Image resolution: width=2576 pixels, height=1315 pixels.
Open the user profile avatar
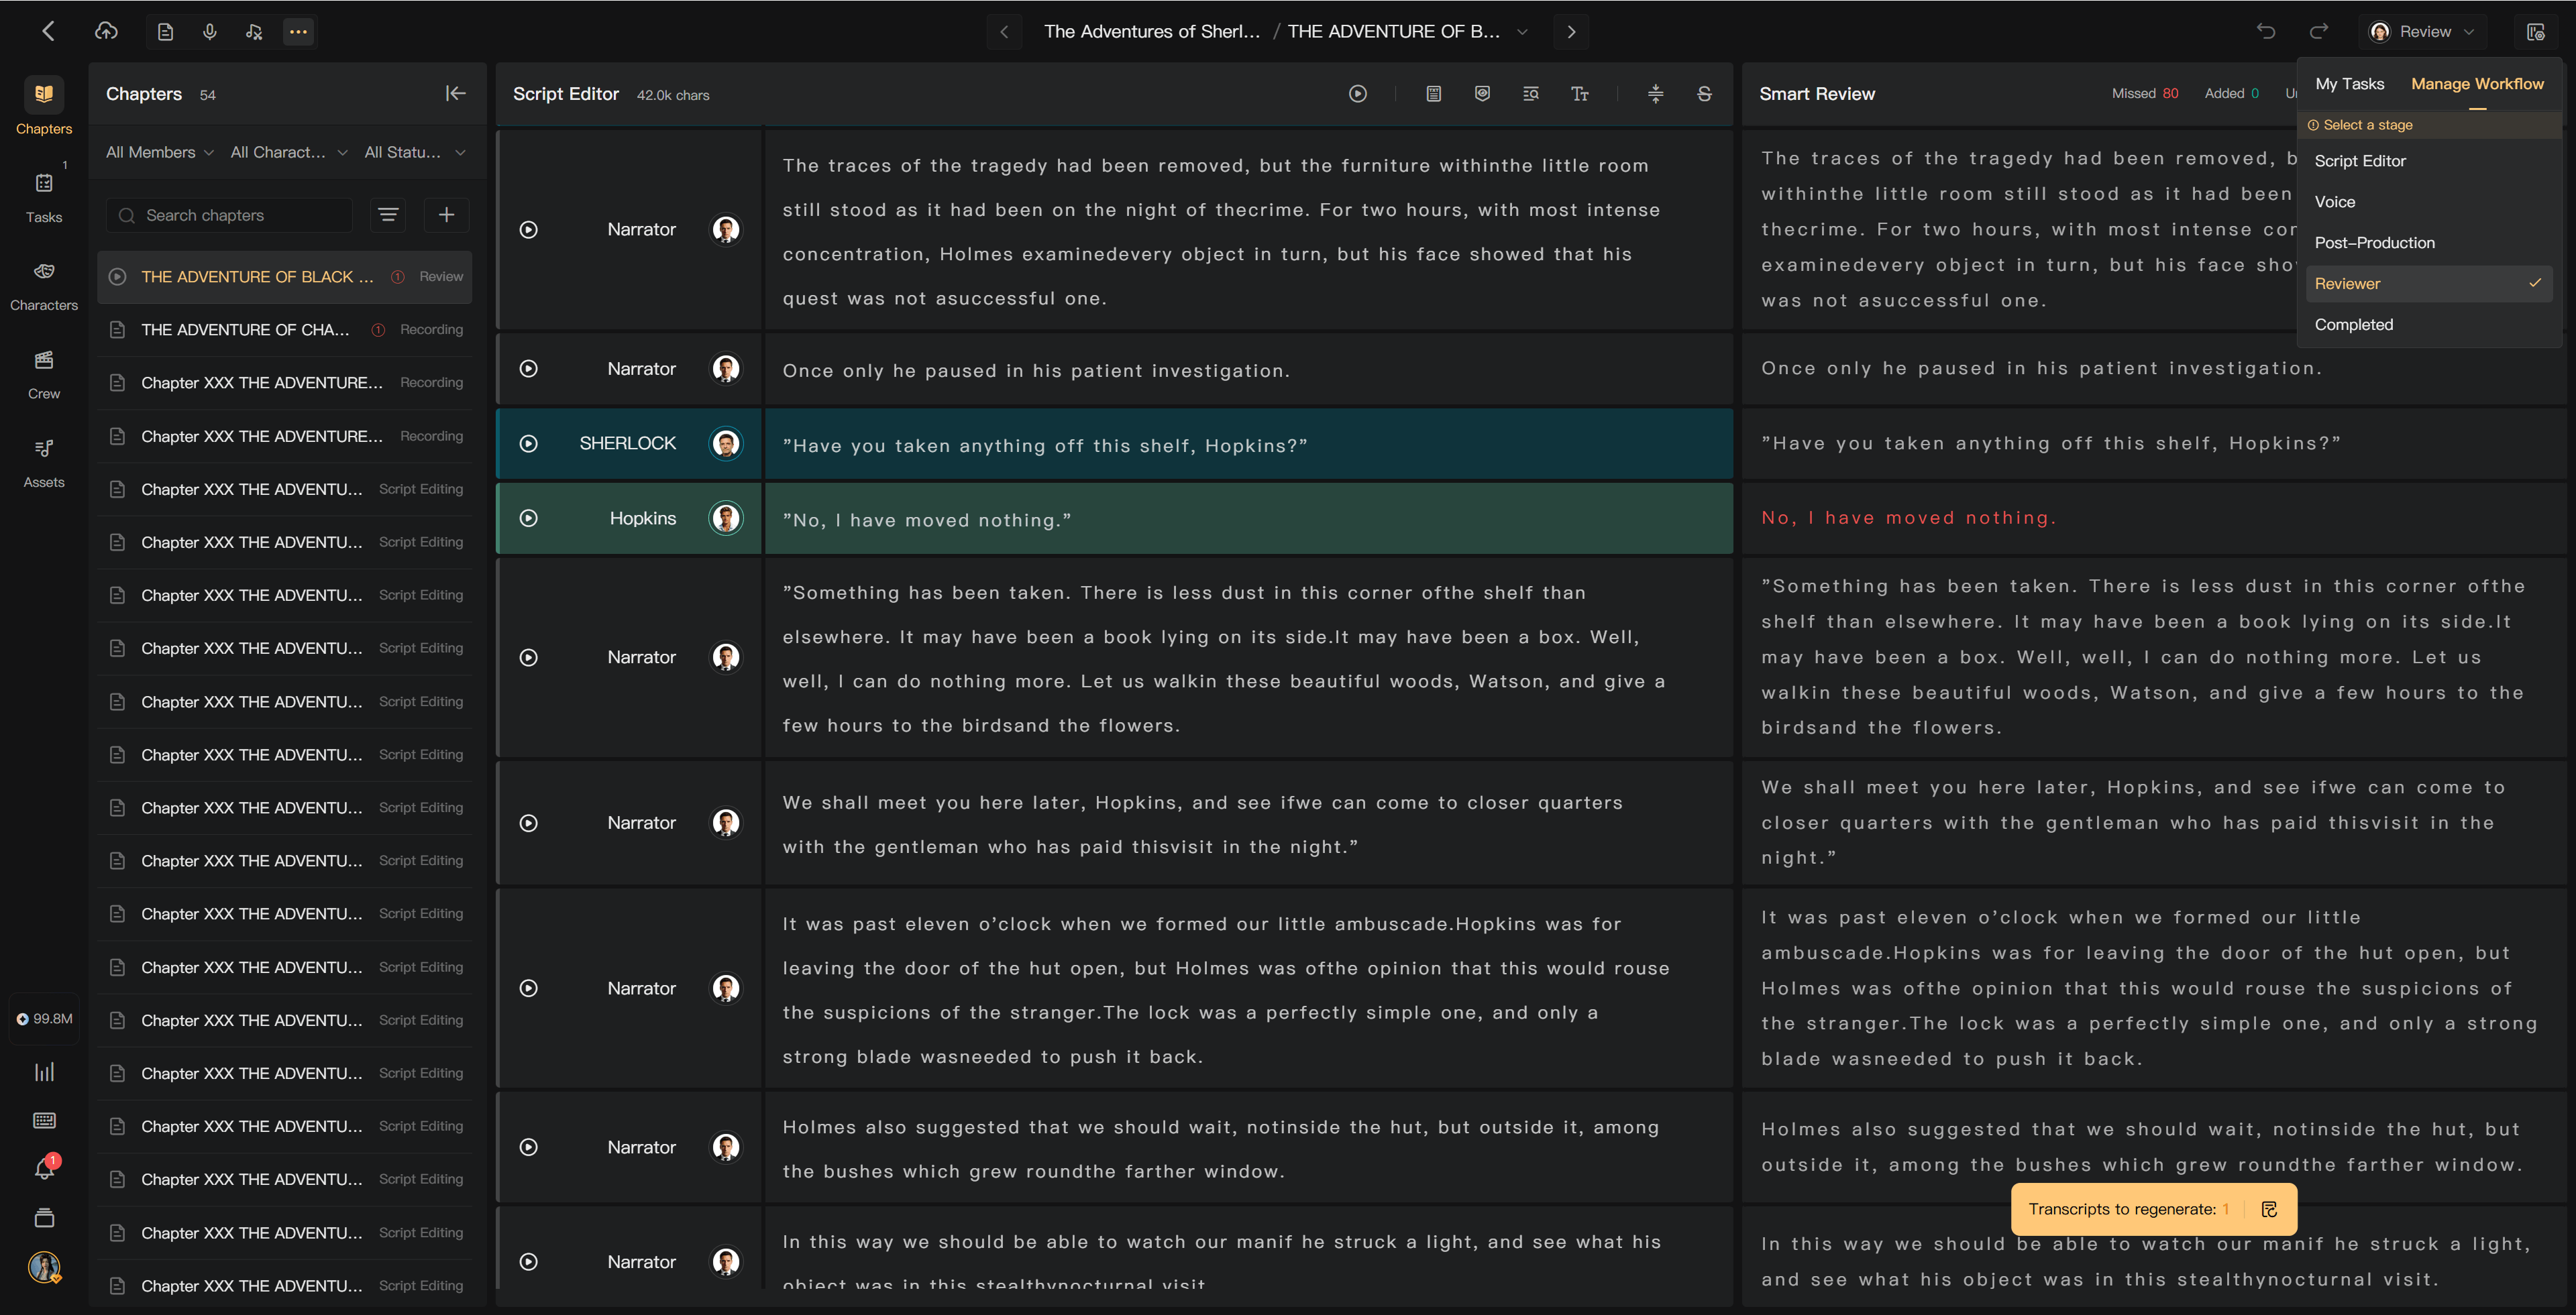tap(44, 1267)
